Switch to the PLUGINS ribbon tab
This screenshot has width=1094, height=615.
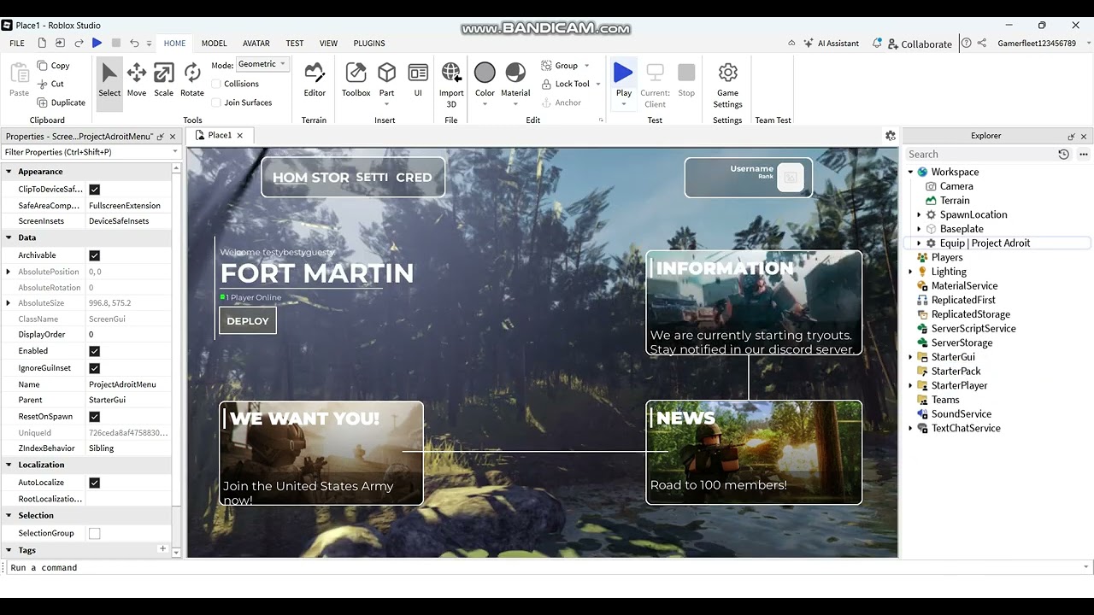[369, 44]
